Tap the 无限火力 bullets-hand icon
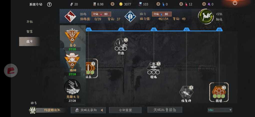 [72, 87]
